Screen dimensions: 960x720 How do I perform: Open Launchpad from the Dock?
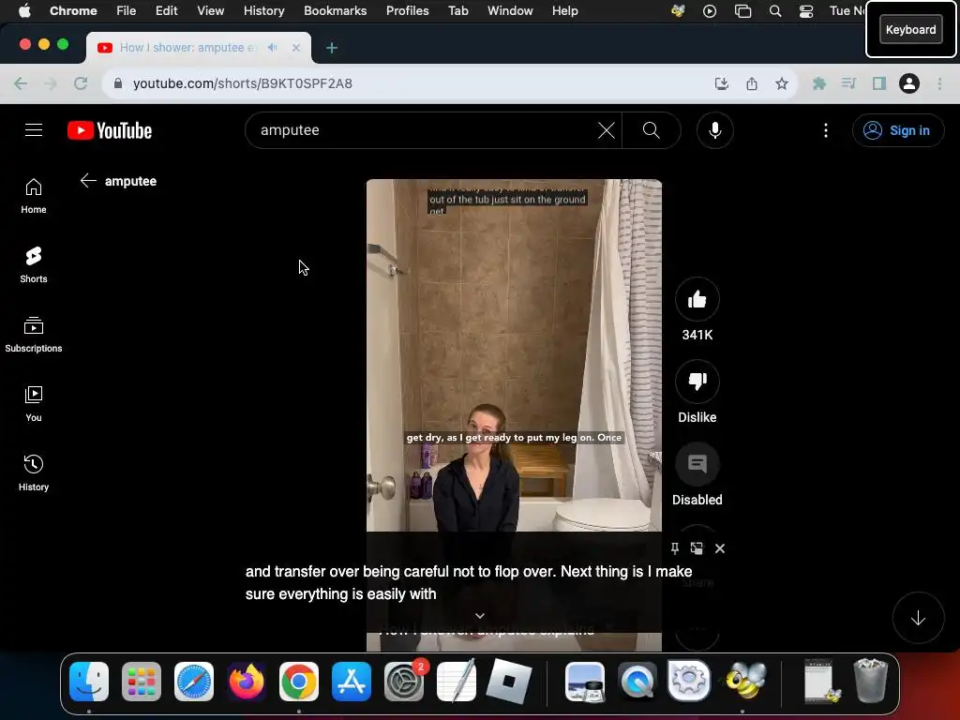(142, 682)
